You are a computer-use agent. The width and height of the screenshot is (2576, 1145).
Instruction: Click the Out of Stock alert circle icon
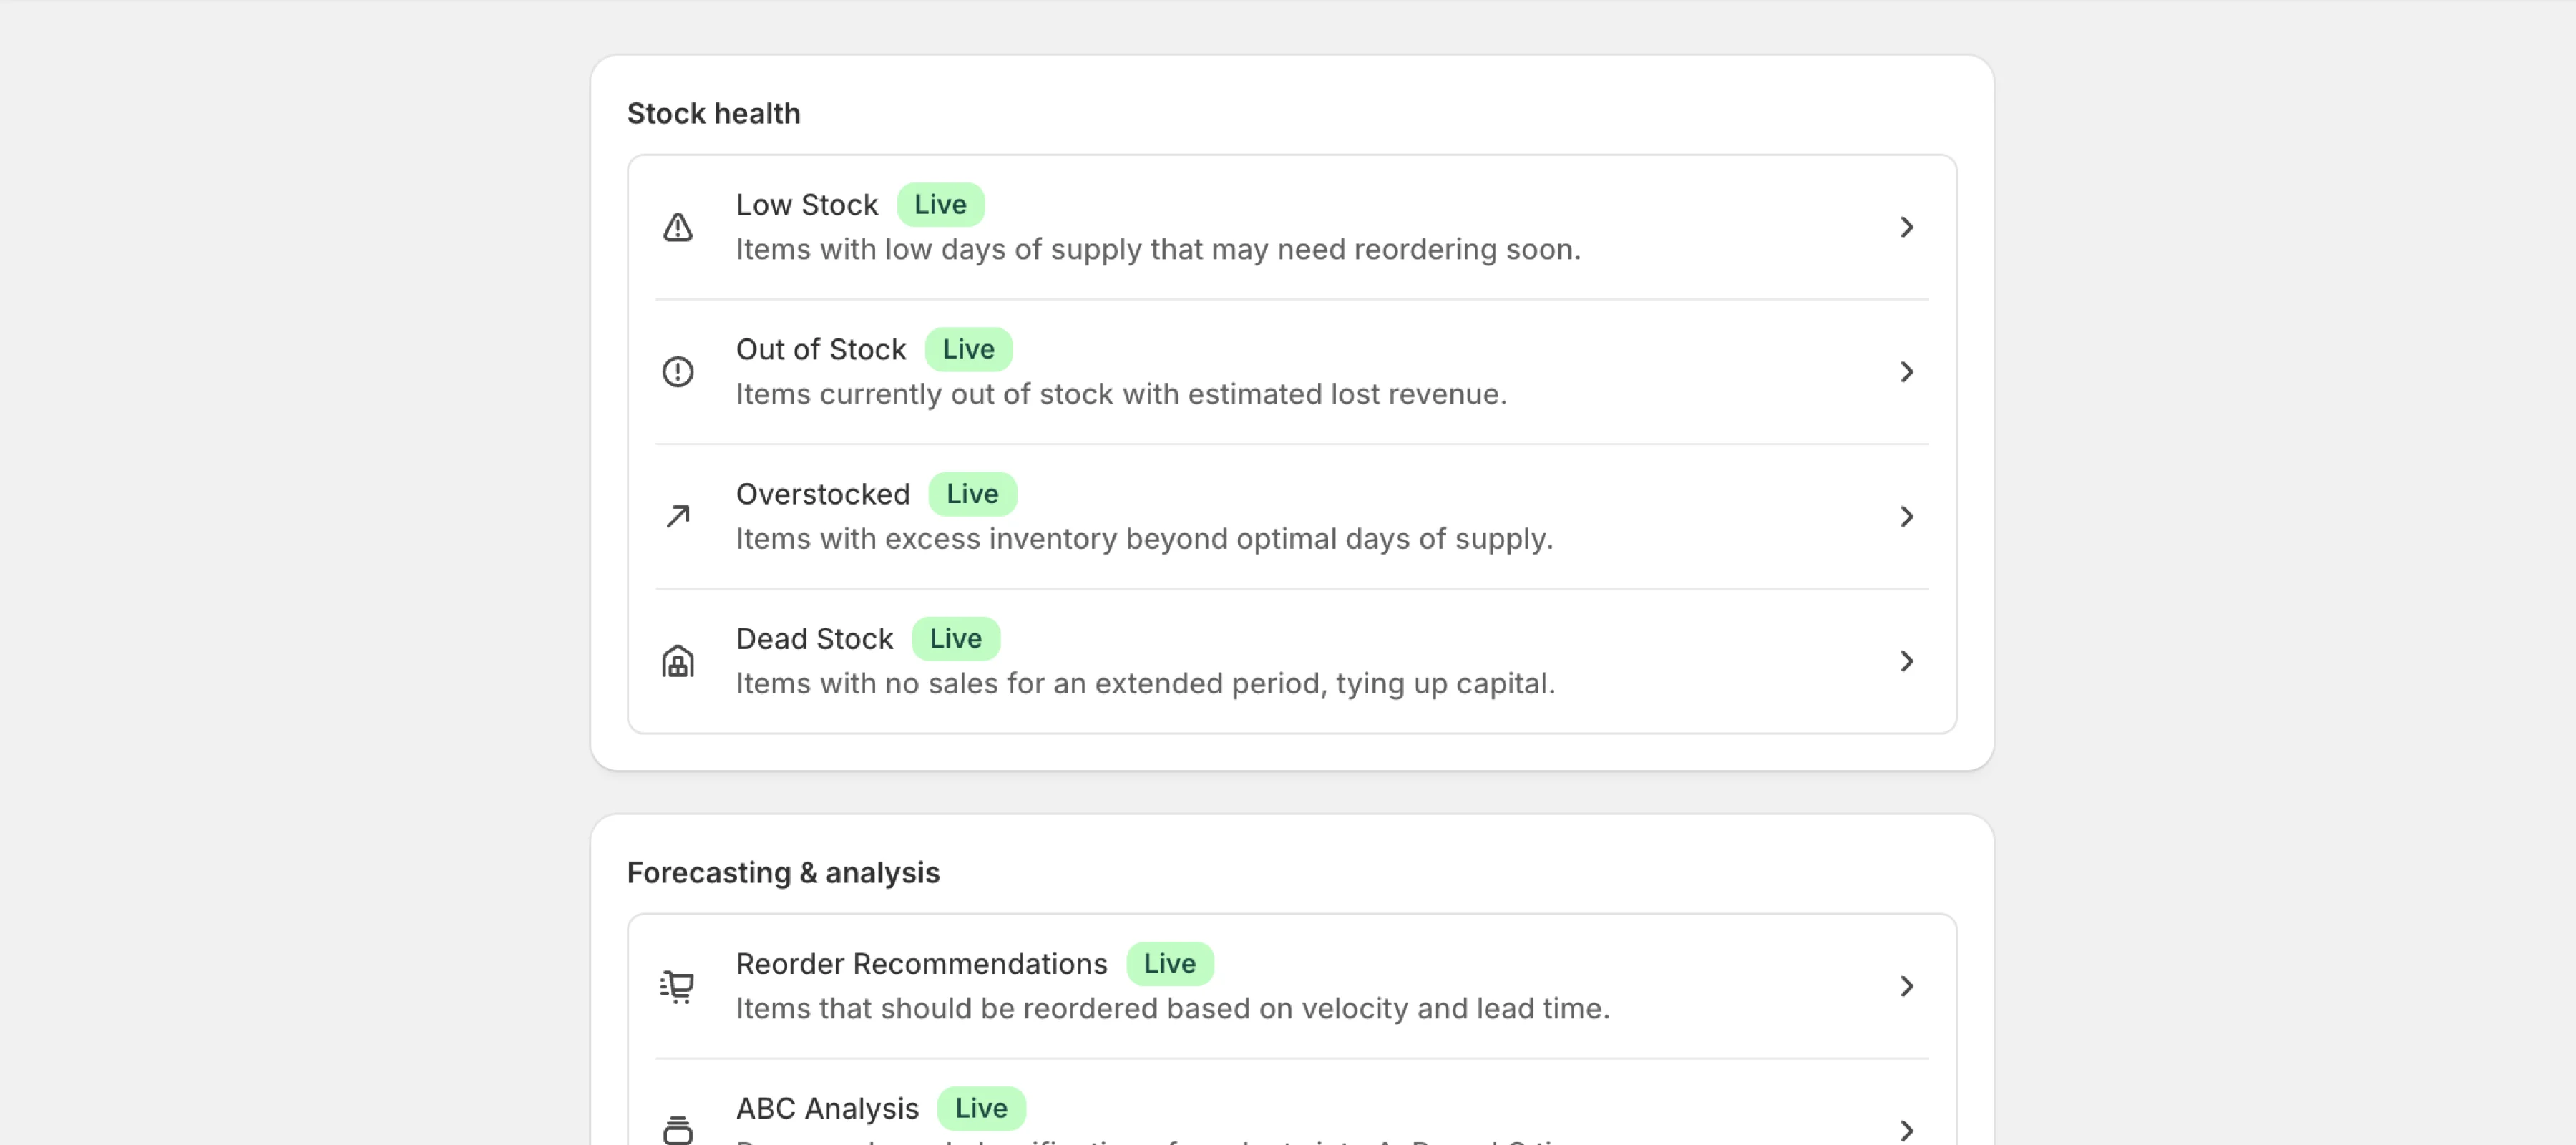(x=677, y=371)
